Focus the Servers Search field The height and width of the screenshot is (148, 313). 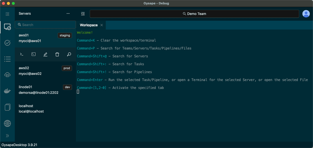tap(45, 25)
